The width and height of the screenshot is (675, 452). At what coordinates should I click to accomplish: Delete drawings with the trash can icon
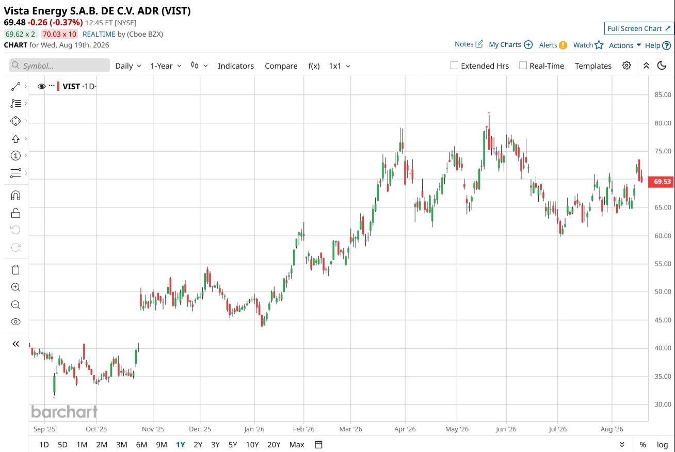tap(15, 270)
